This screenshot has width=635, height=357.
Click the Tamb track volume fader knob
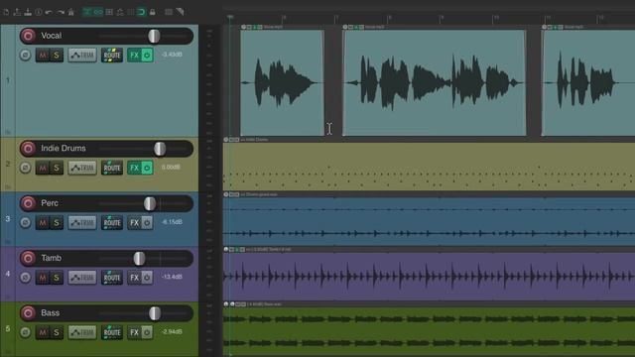[139, 258]
